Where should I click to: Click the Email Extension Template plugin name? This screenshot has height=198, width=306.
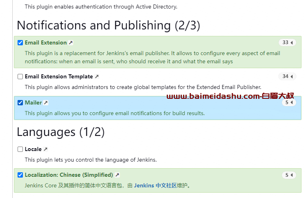coord(59,76)
